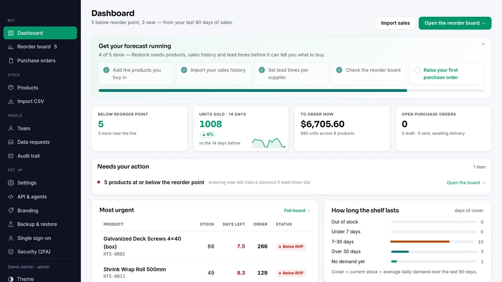
Task: Click the Import CSV download icon
Action: pyautogui.click(x=11, y=102)
